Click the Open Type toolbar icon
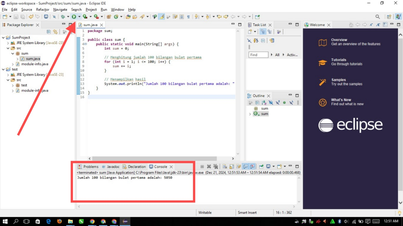 click(128, 17)
